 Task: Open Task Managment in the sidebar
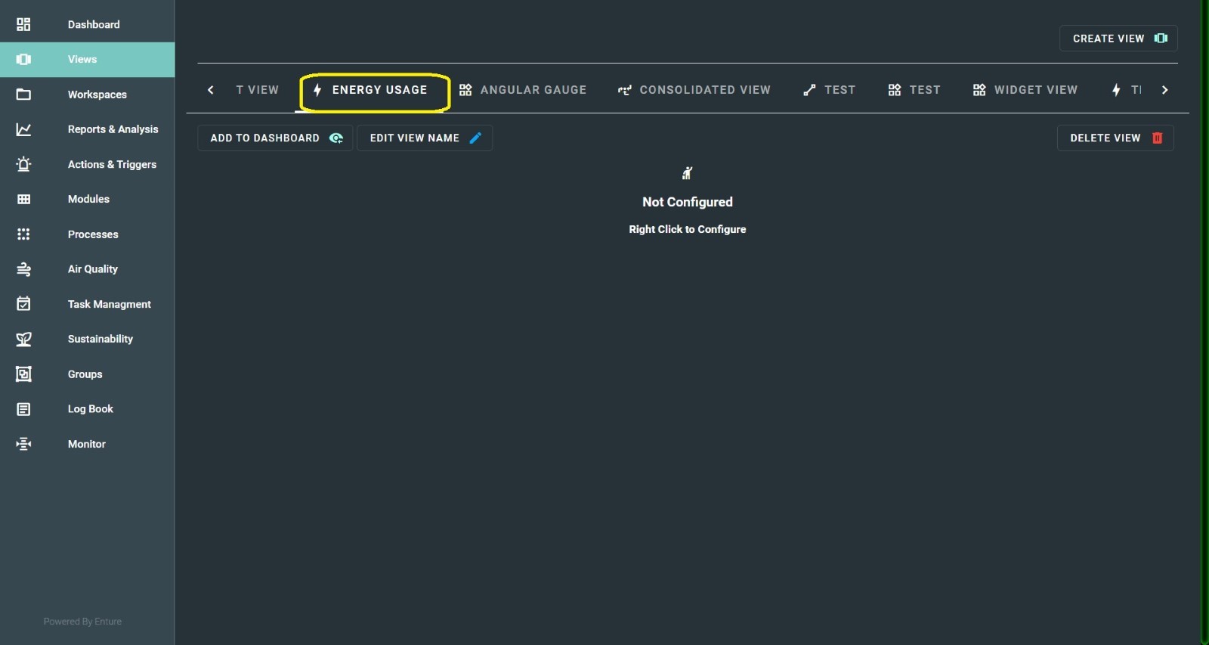pyautogui.click(x=87, y=304)
